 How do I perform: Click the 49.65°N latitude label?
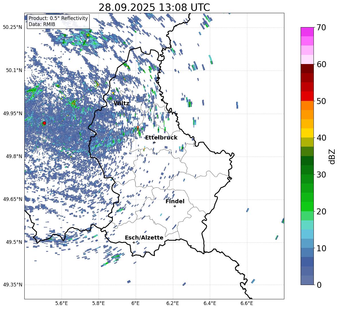pyautogui.click(x=13, y=199)
